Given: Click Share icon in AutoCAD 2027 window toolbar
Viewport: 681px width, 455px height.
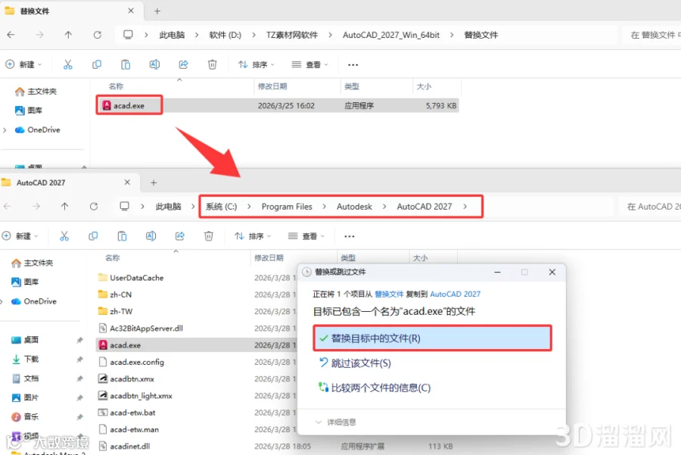Looking at the screenshot, I should pyautogui.click(x=180, y=236).
